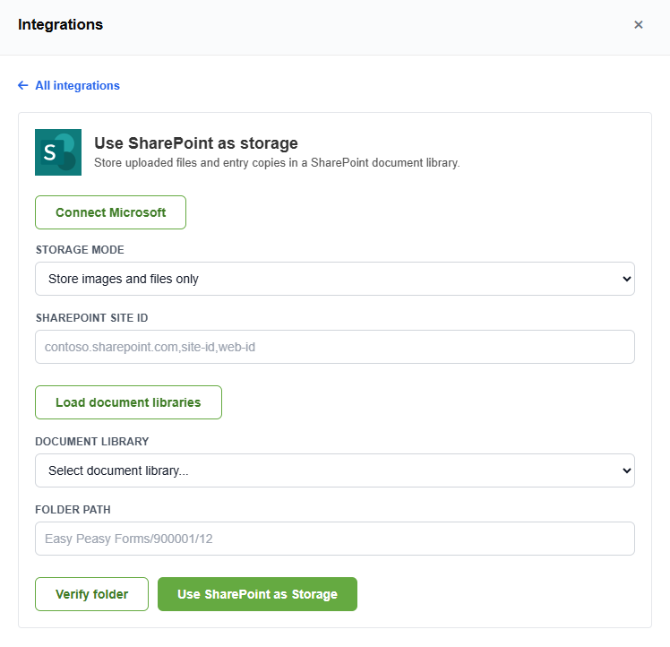Focus the Folder Path input field
Screen dimensions: 670x647
coord(335,539)
